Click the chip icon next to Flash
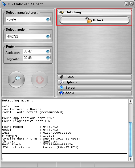Image resolution: width=135 pixels, height=168 pixels. (x=62, y=77)
